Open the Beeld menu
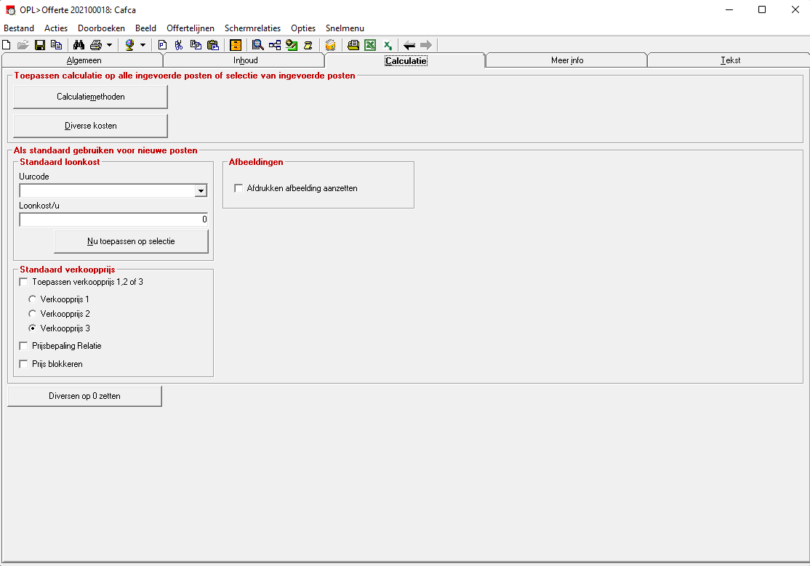The width and height of the screenshot is (810, 566). tap(145, 28)
